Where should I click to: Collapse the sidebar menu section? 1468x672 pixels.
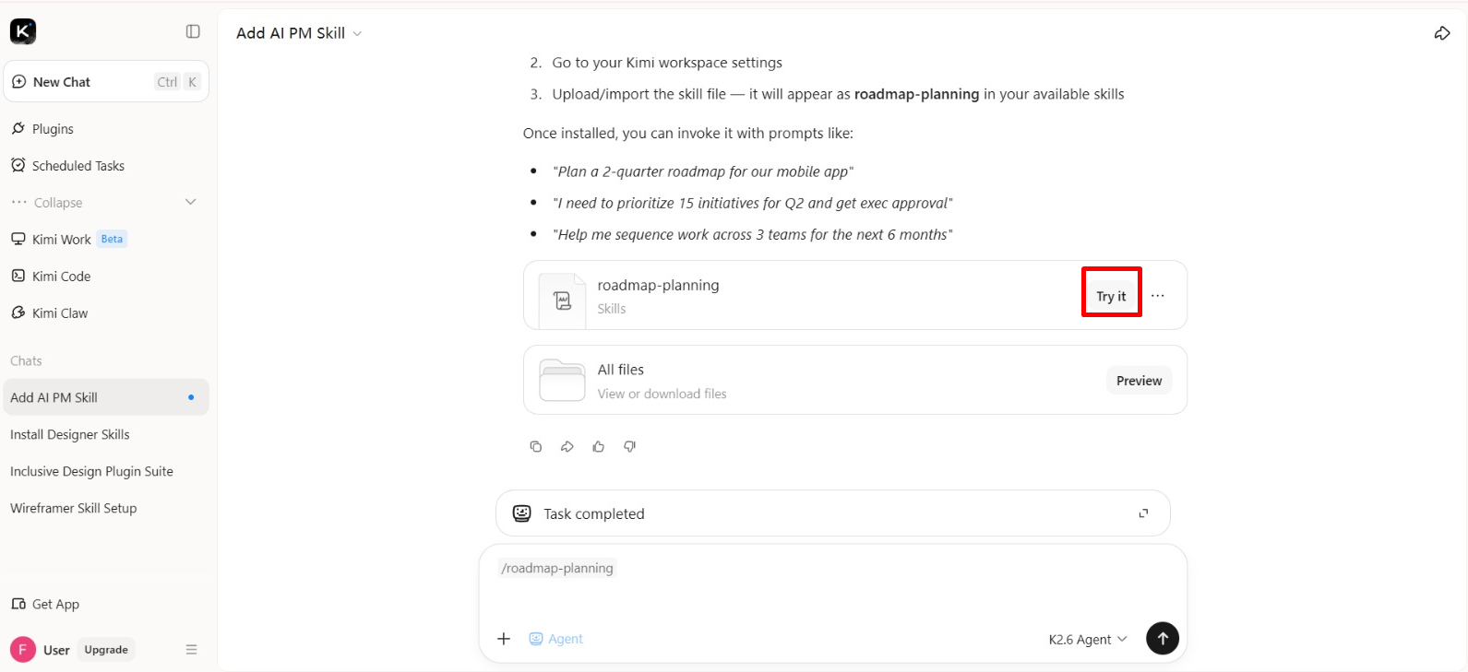[105, 202]
